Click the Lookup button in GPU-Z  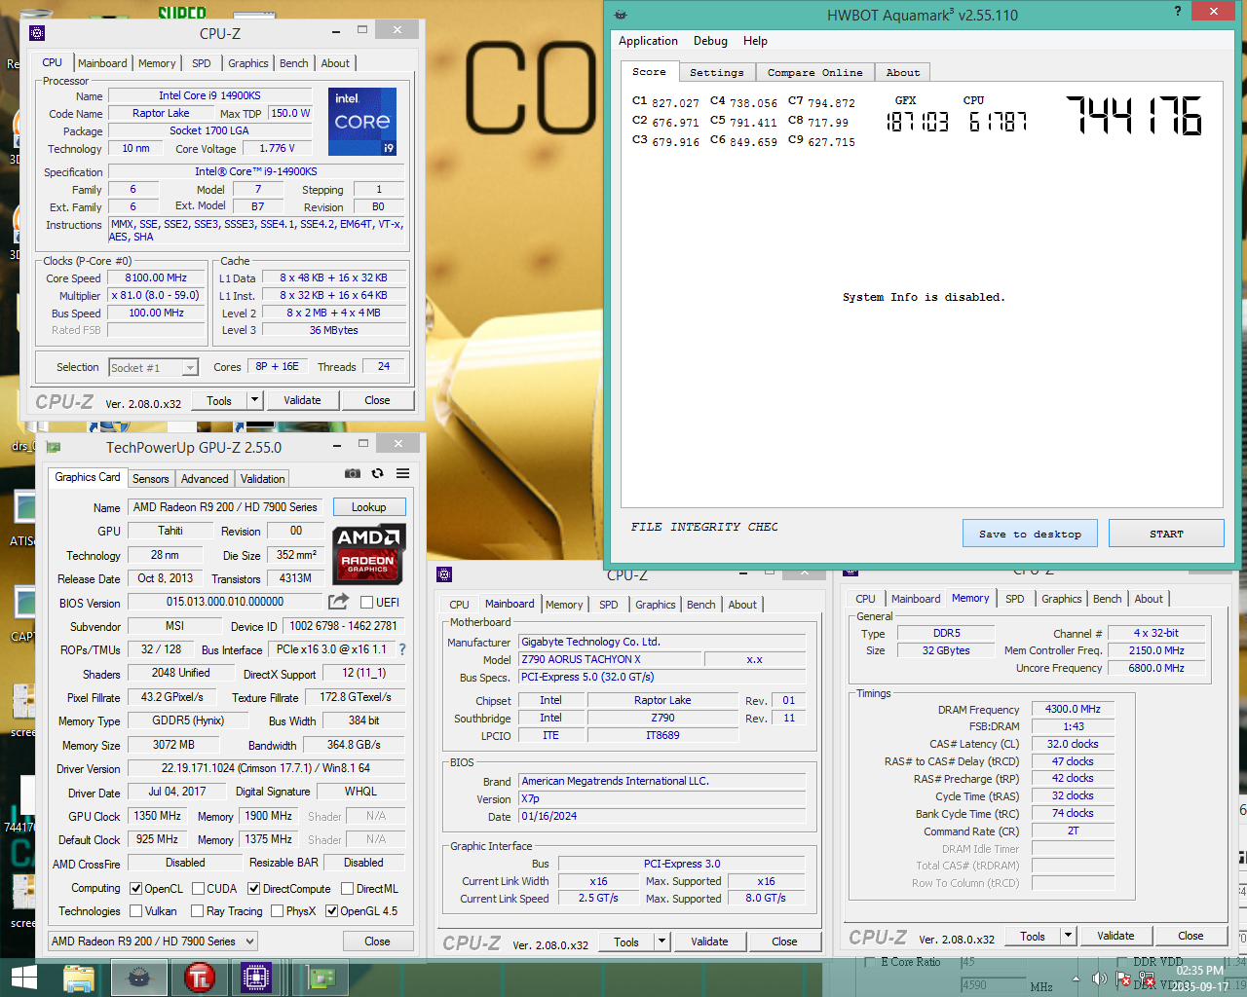[369, 507]
